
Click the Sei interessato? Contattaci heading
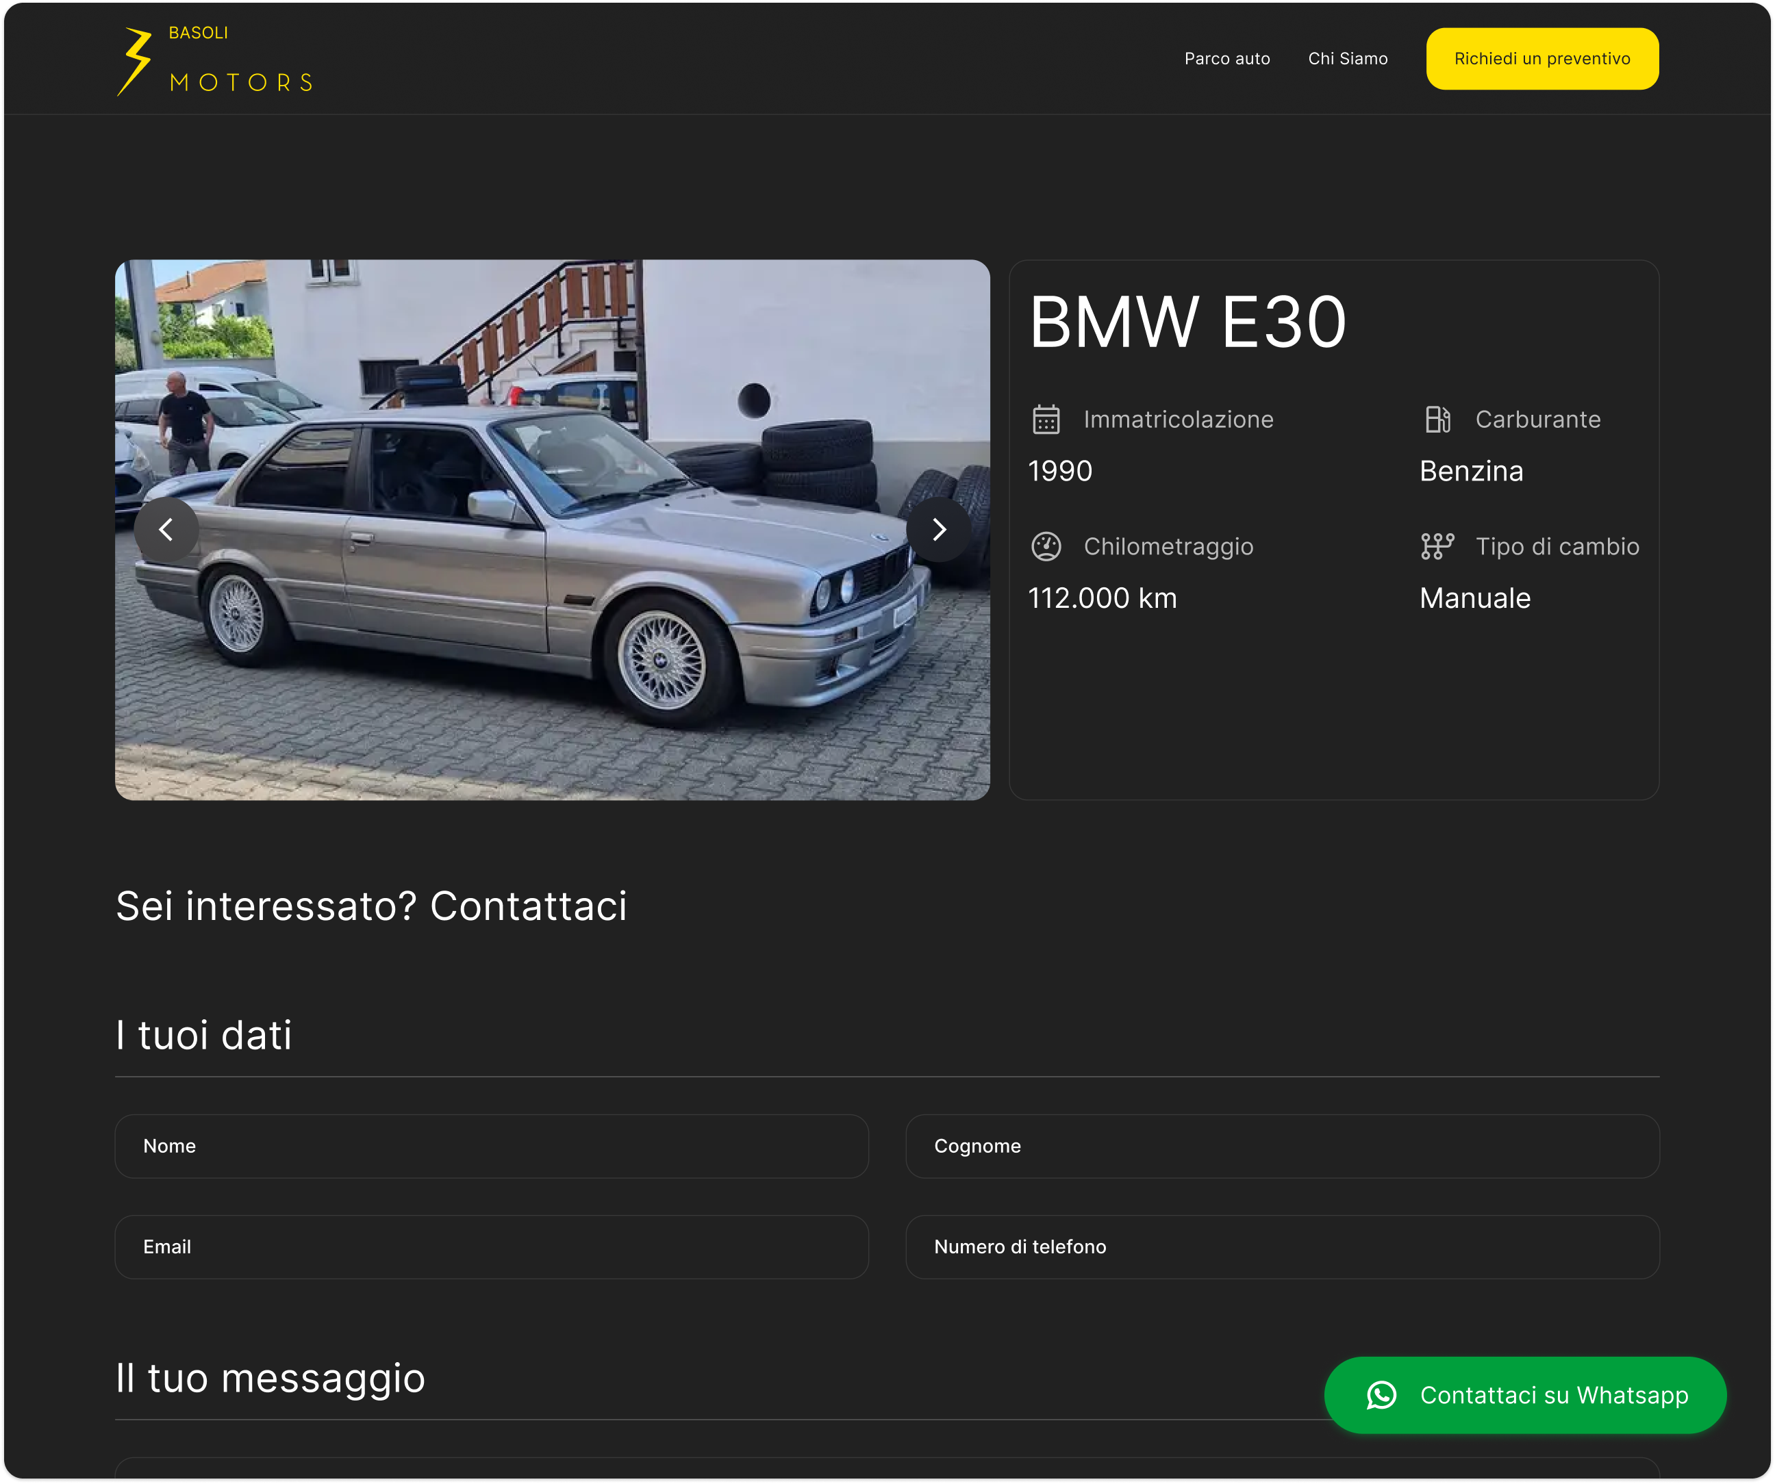click(371, 906)
